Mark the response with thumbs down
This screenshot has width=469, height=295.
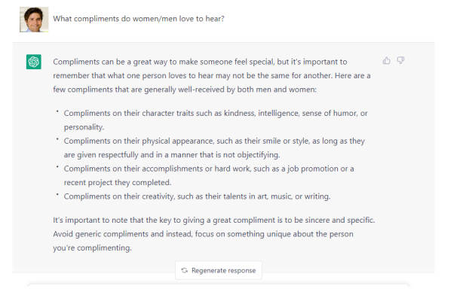[400, 61]
